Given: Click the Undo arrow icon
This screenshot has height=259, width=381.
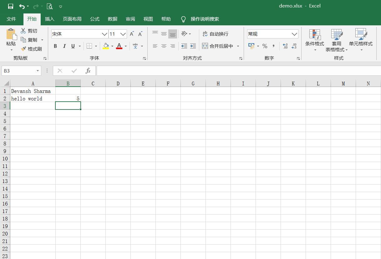Looking at the screenshot, I should [x=21, y=6].
